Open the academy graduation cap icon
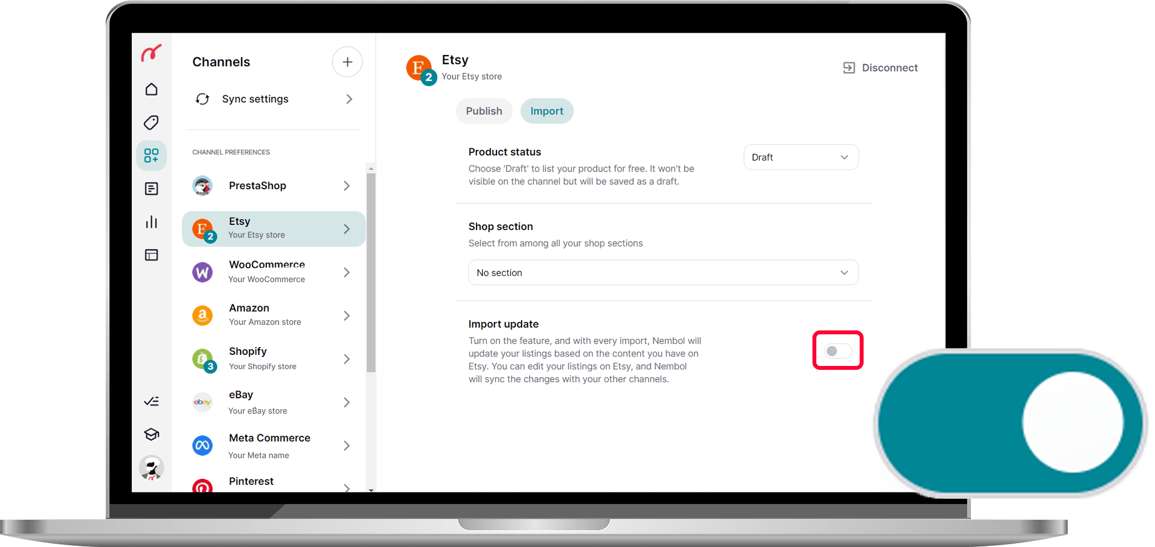 click(x=151, y=434)
